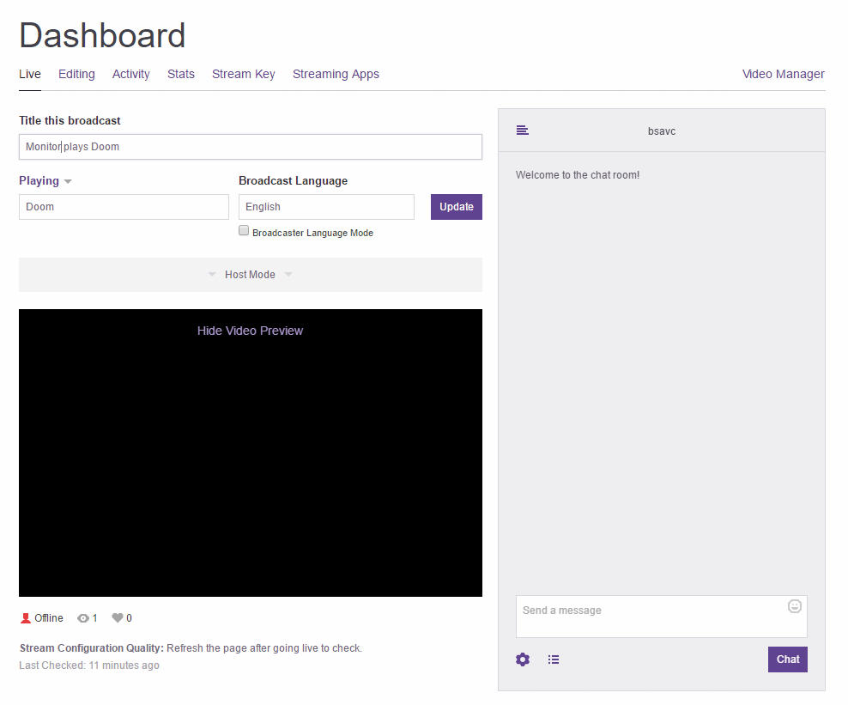This screenshot has width=848, height=705.
Task: Expand the Playing dropdown arrow
Action: click(x=68, y=181)
